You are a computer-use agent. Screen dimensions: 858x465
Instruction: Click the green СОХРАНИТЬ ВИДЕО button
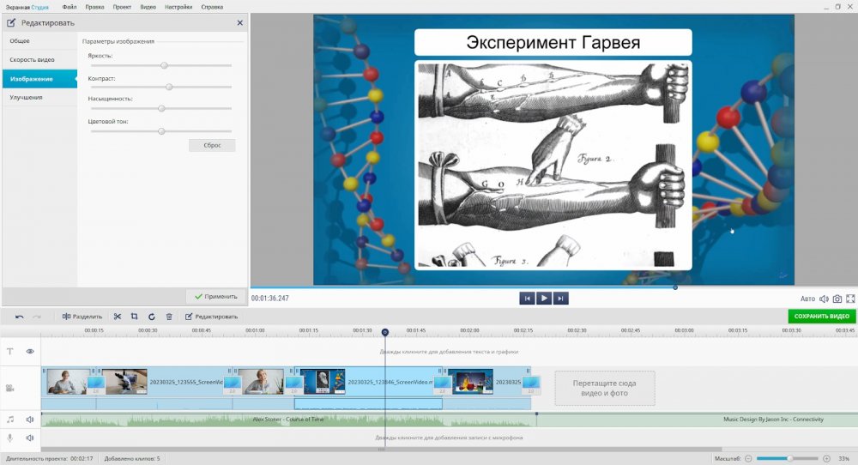point(821,317)
